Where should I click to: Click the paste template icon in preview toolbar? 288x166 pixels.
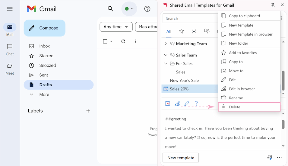click(x=167, y=104)
